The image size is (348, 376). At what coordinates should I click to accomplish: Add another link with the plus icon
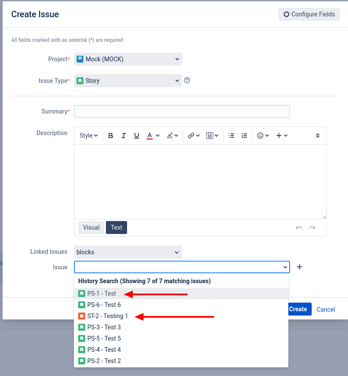click(x=300, y=267)
